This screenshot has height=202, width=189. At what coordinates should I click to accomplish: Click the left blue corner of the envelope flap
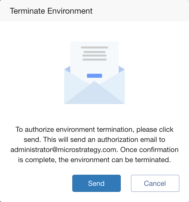click(x=68, y=69)
